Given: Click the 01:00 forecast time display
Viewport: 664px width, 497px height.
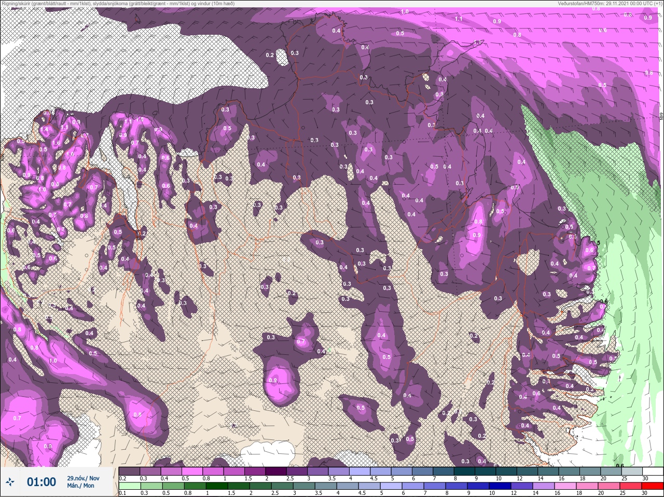Looking at the screenshot, I should pyautogui.click(x=41, y=482).
